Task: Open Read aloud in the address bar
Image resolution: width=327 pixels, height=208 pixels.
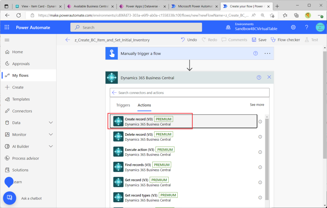Action: 254,15
